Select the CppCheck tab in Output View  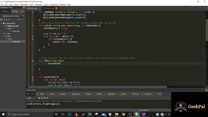click(110, 94)
